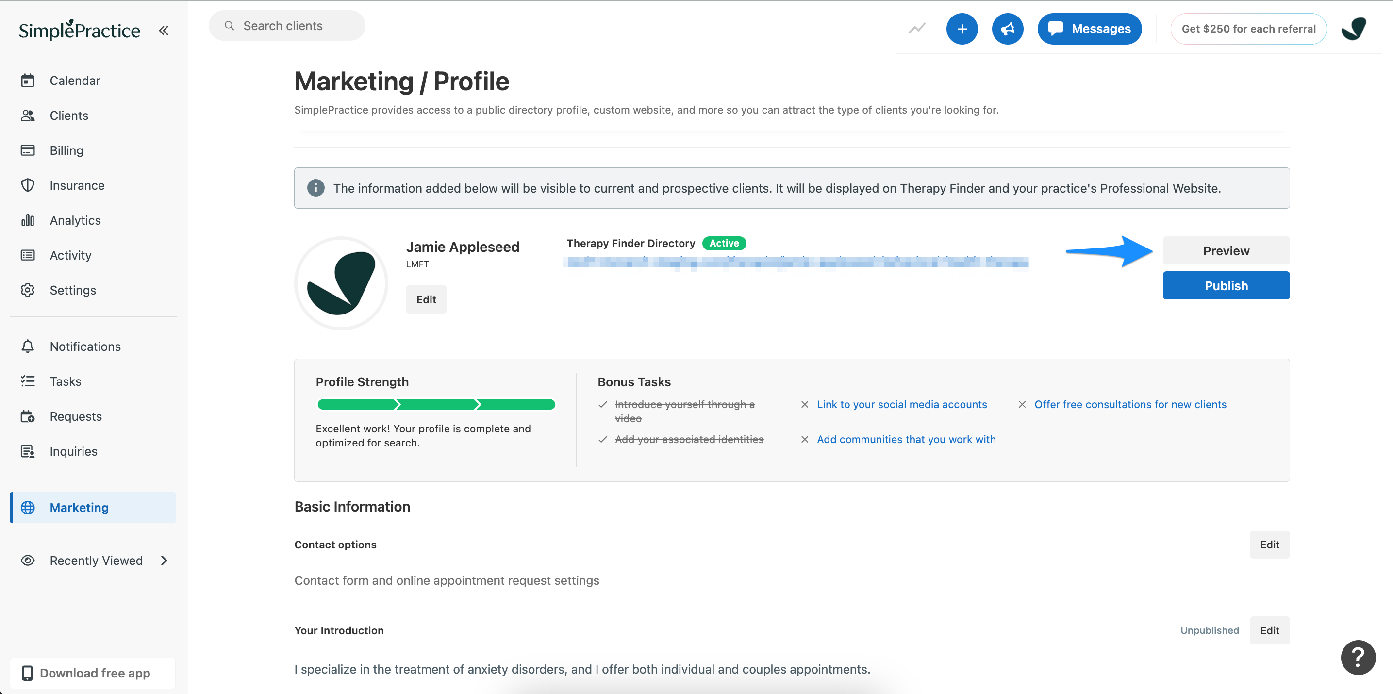Click Add your associated identities task
The image size is (1393, 694).
tap(689, 439)
